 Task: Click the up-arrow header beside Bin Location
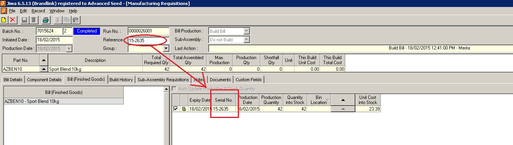pyautogui.click(x=343, y=100)
